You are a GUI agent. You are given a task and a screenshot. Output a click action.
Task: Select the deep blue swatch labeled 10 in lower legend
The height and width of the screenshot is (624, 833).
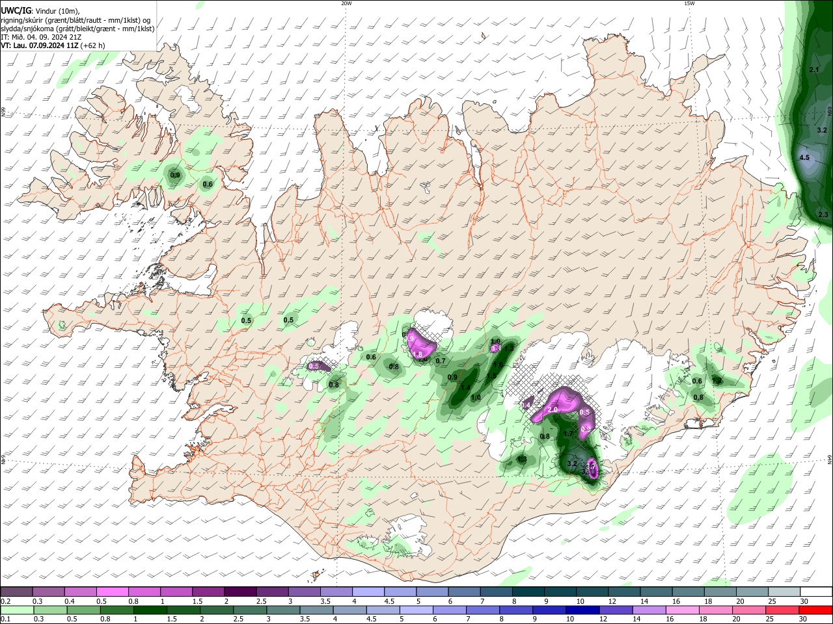(x=582, y=610)
